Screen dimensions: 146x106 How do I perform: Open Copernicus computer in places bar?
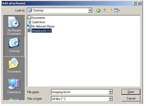coord(14,86)
